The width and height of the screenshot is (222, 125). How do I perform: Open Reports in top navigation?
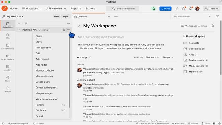[x=76, y=8]
